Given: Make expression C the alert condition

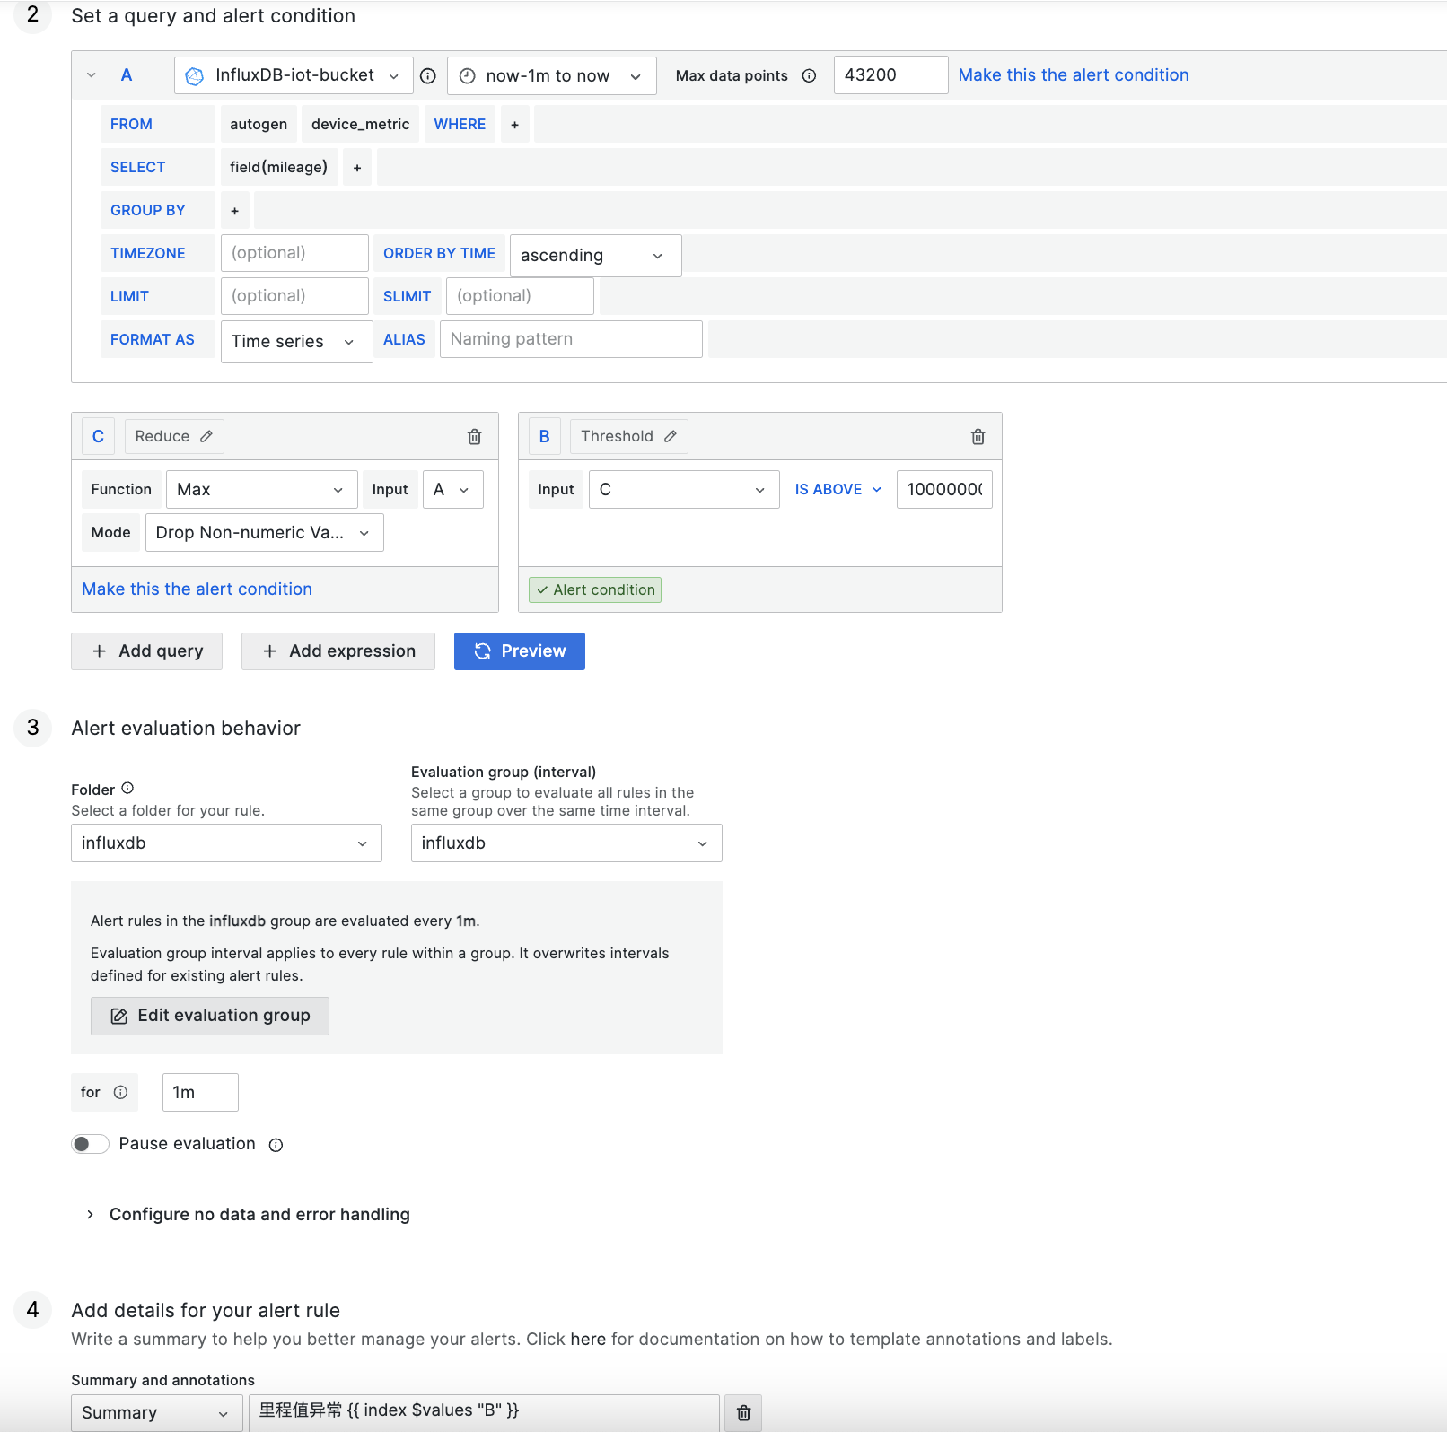Looking at the screenshot, I should point(197,589).
